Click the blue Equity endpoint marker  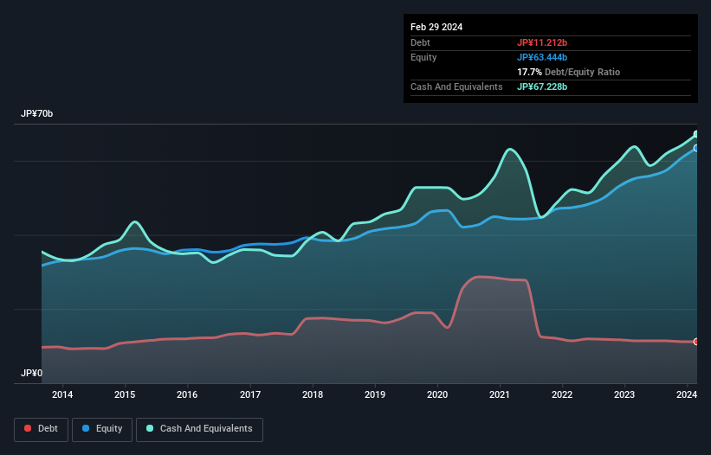click(x=696, y=148)
